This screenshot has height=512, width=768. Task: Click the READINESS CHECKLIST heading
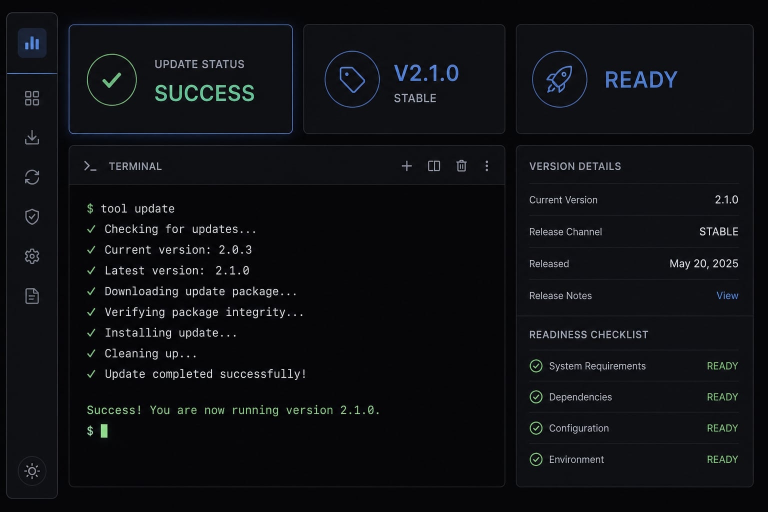tap(588, 335)
